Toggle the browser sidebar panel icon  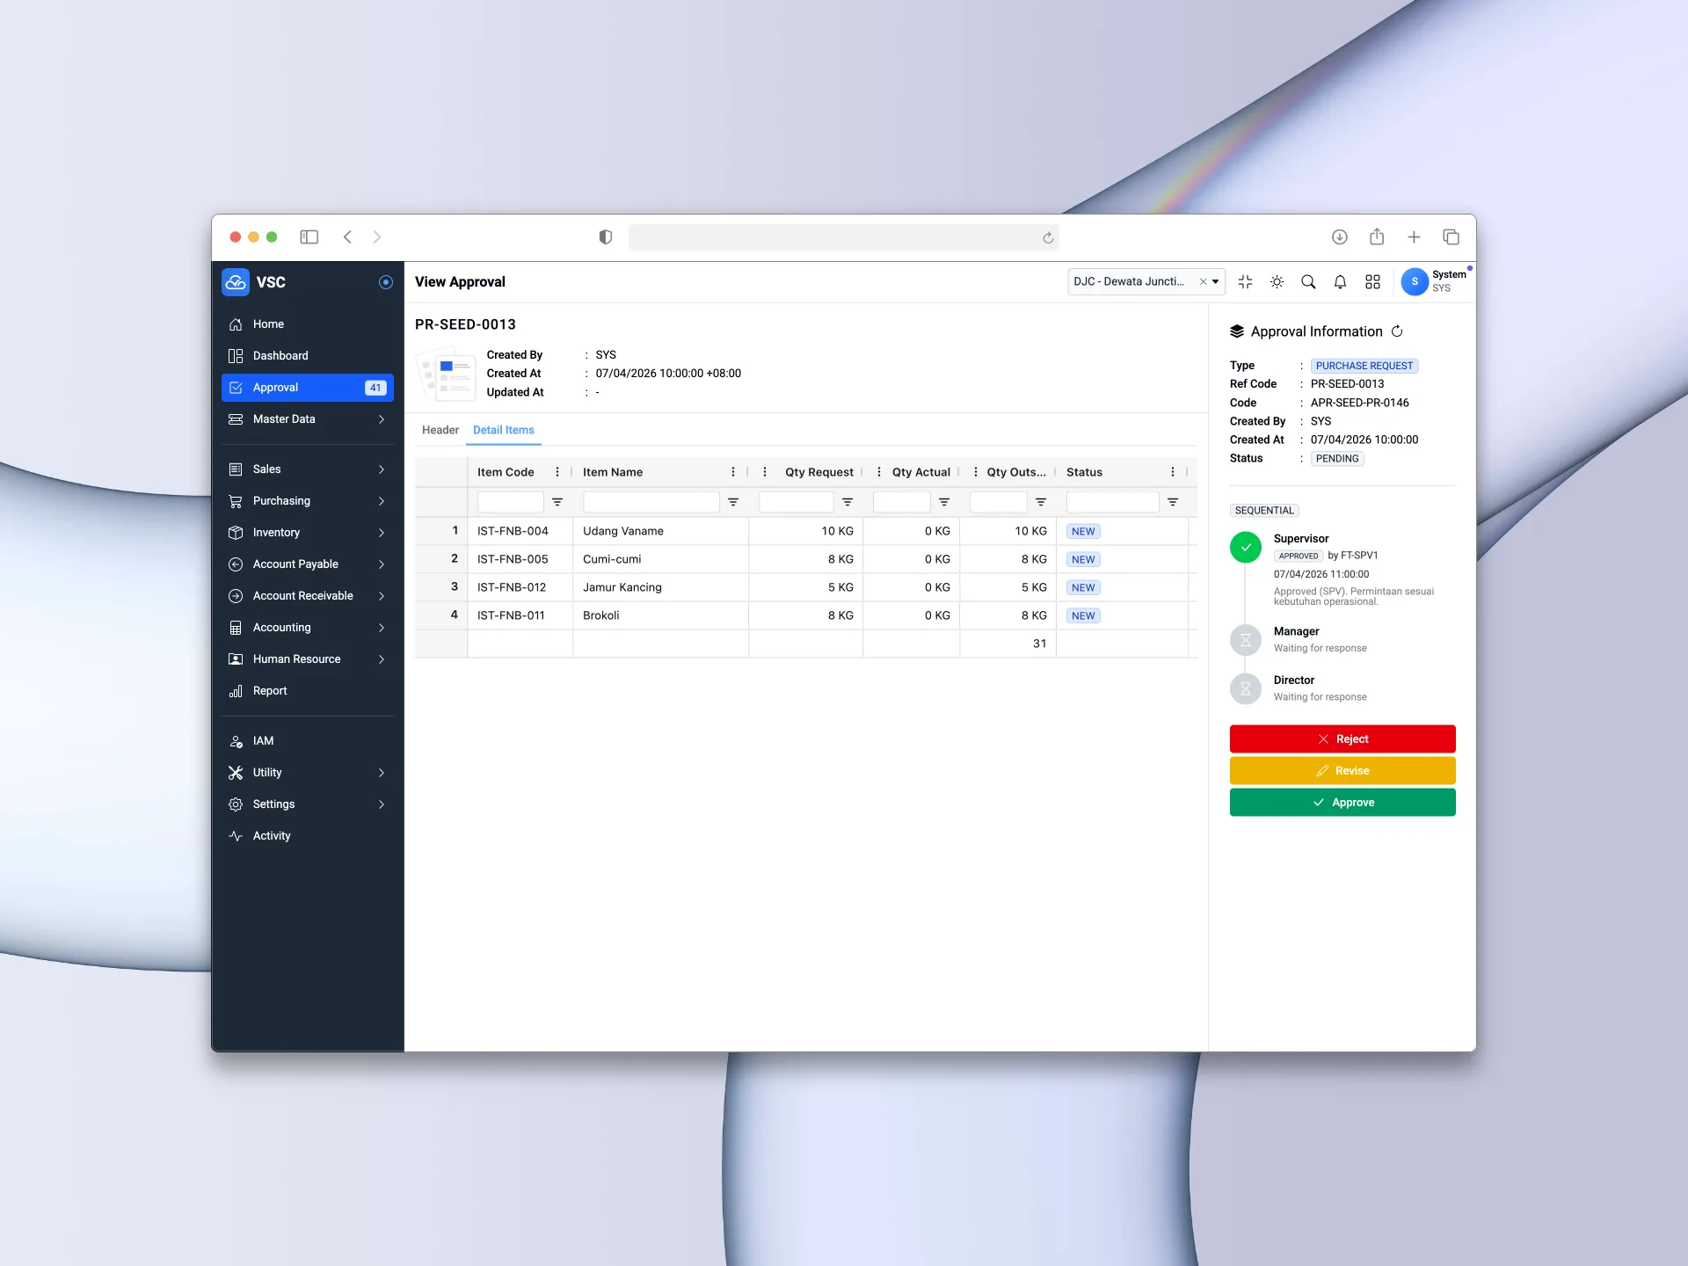(x=309, y=237)
